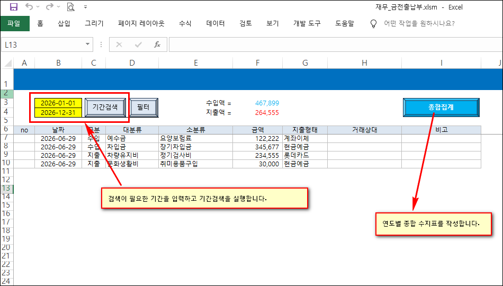
Task: Click the 지출형태 table header cell
Action: pos(305,130)
